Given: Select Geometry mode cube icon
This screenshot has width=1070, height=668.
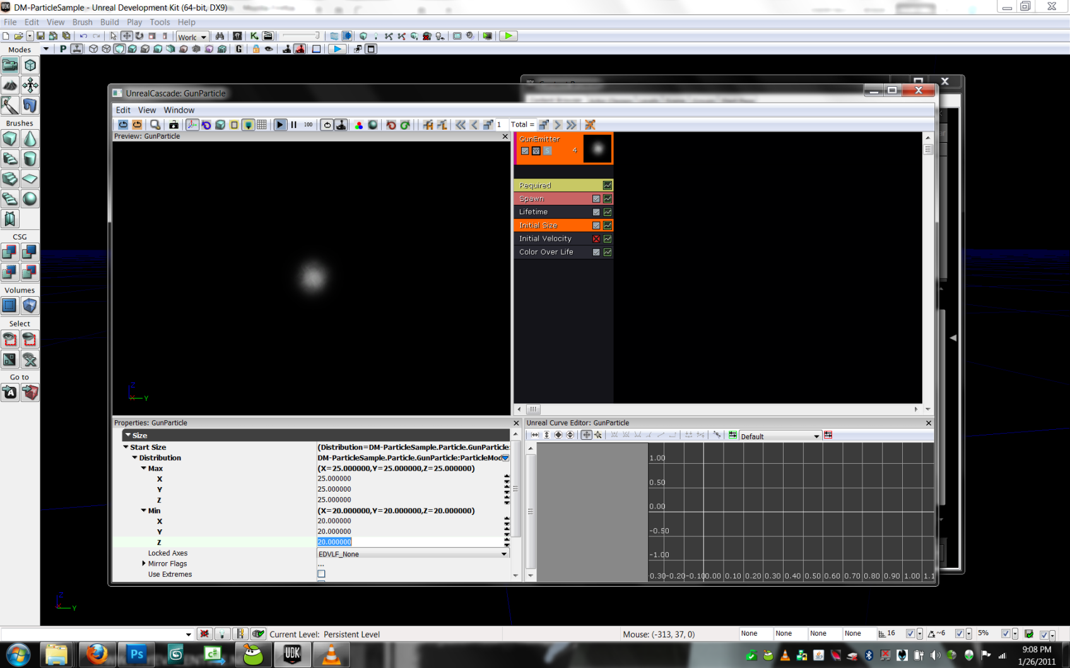Looking at the screenshot, I should pyautogui.click(x=30, y=65).
